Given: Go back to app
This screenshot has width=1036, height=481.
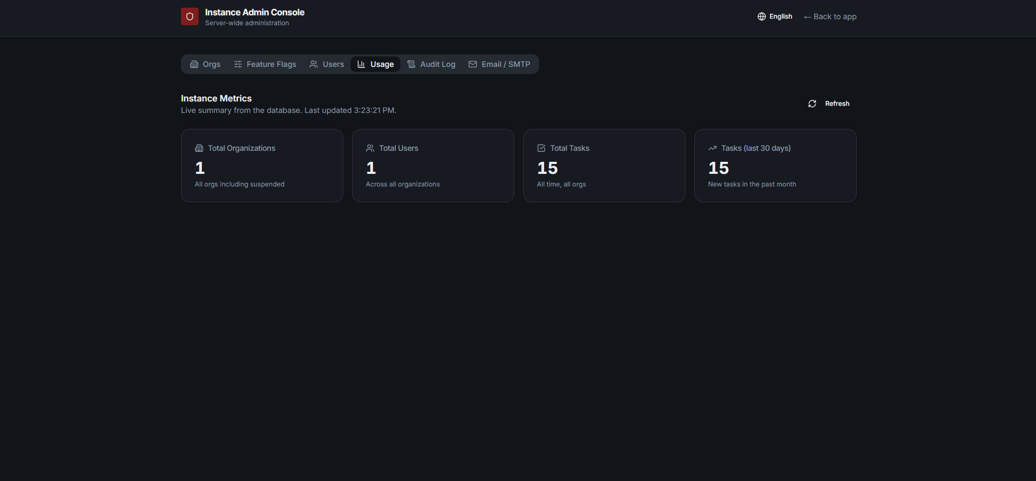Looking at the screenshot, I should [x=830, y=16].
